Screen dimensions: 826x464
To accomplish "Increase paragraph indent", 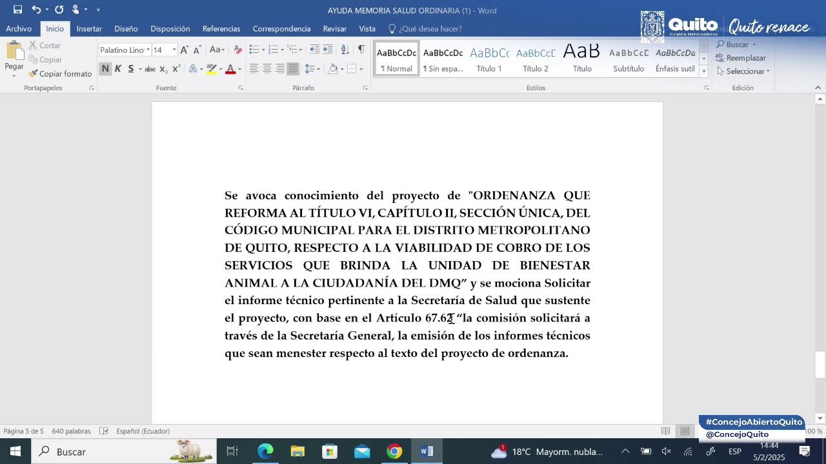I will click(328, 50).
